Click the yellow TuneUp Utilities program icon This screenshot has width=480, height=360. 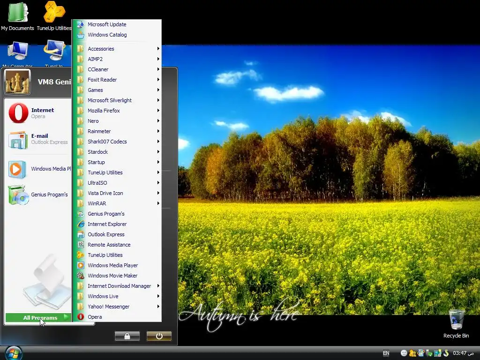pyautogui.click(x=81, y=255)
